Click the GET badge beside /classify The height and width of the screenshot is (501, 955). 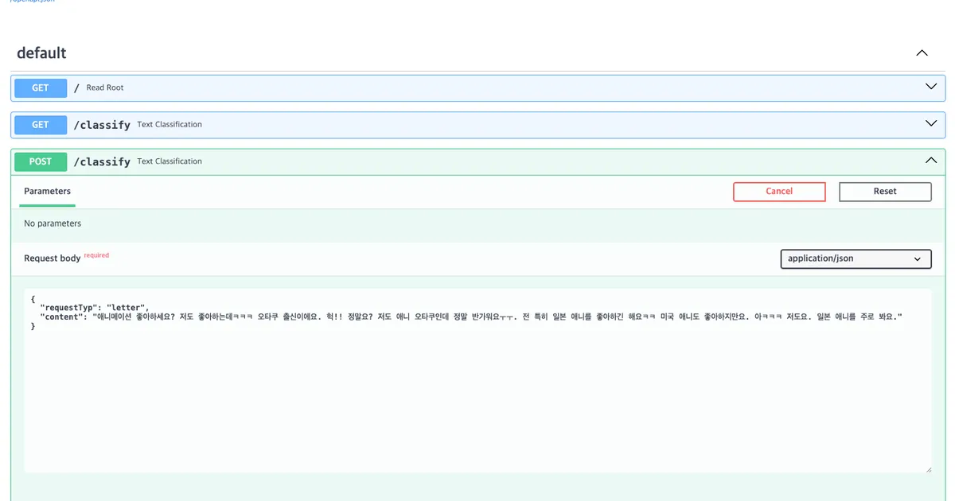click(x=41, y=124)
